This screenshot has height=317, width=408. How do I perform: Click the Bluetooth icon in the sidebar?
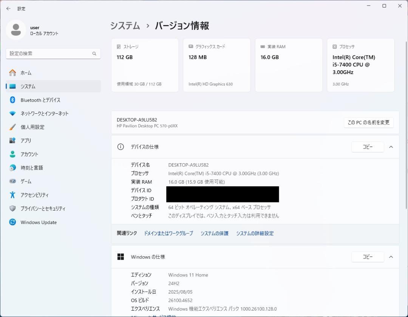tap(12, 100)
